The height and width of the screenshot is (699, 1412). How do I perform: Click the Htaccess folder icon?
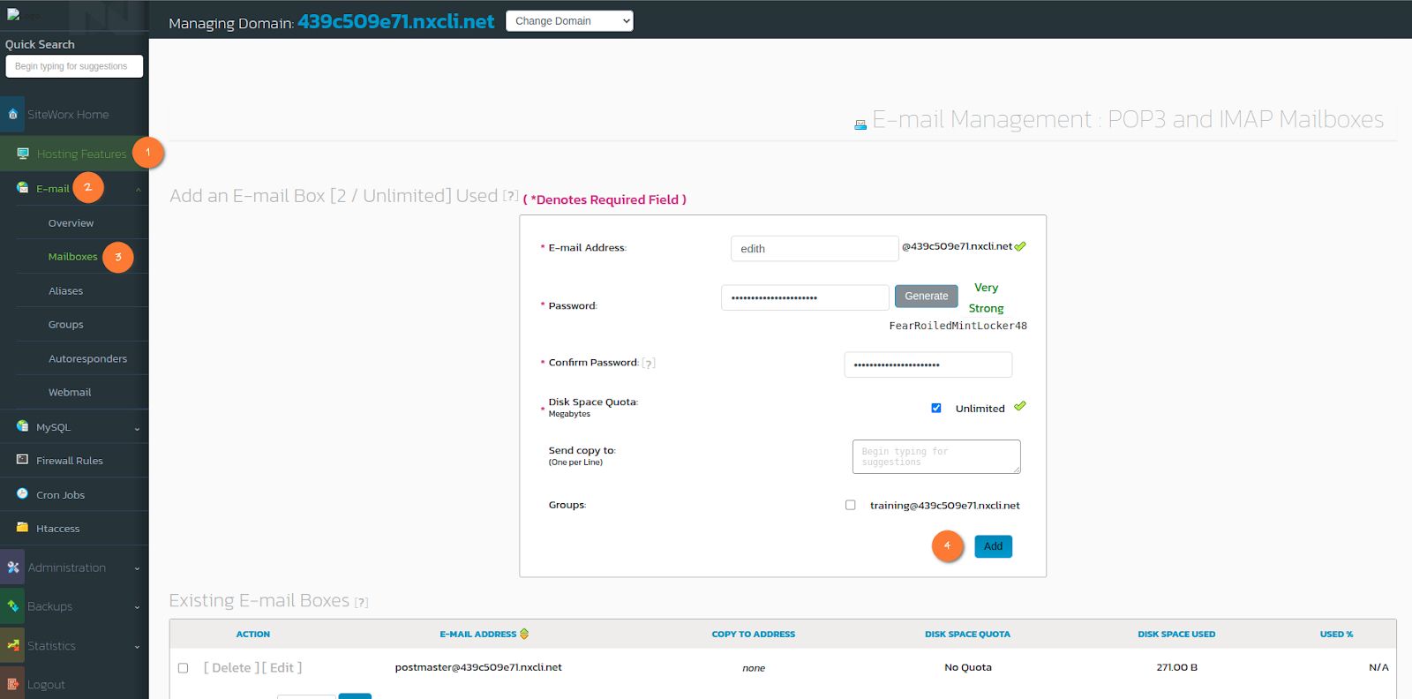click(22, 528)
